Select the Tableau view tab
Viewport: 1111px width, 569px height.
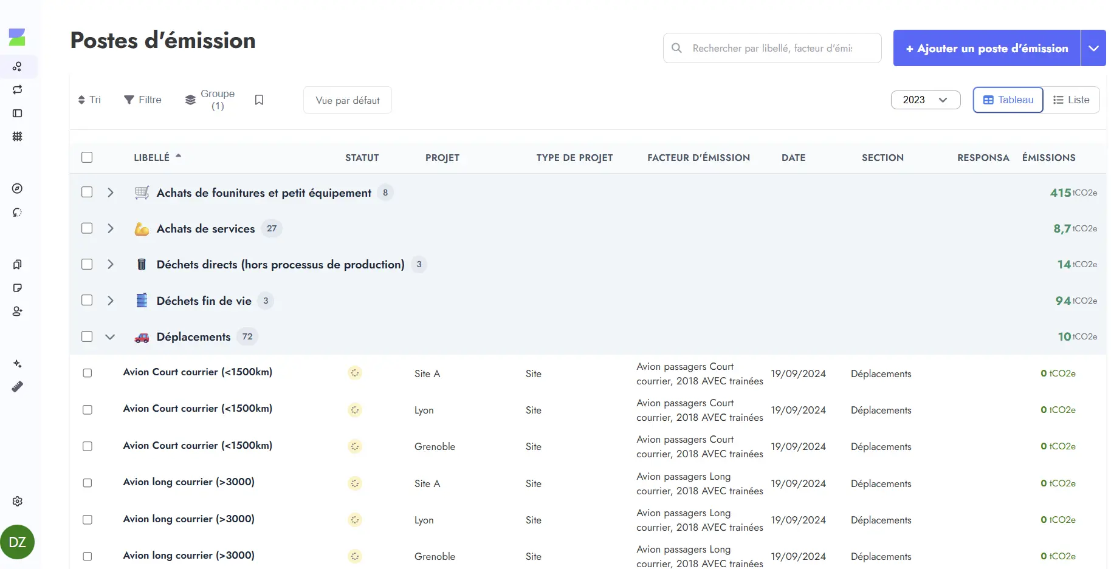point(1008,100)
